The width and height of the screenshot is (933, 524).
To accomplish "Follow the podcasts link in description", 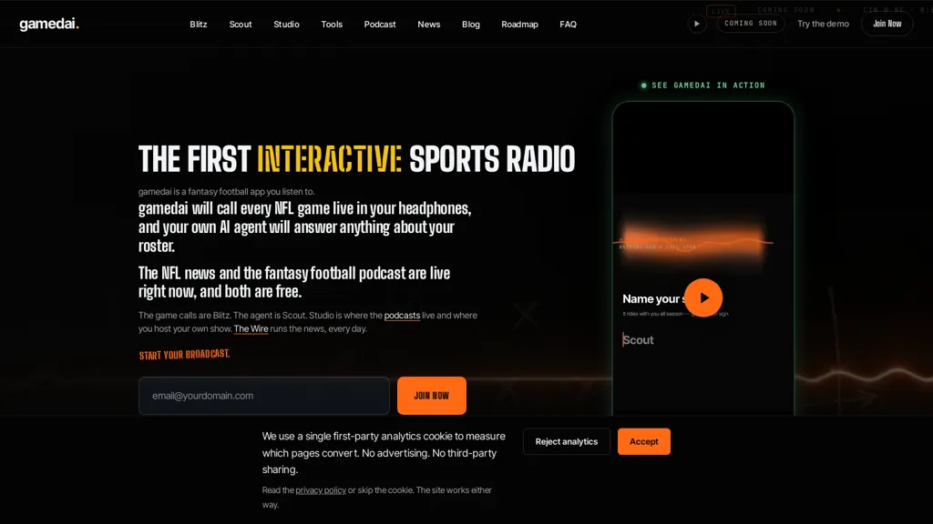I will click(x=402, y=316).
